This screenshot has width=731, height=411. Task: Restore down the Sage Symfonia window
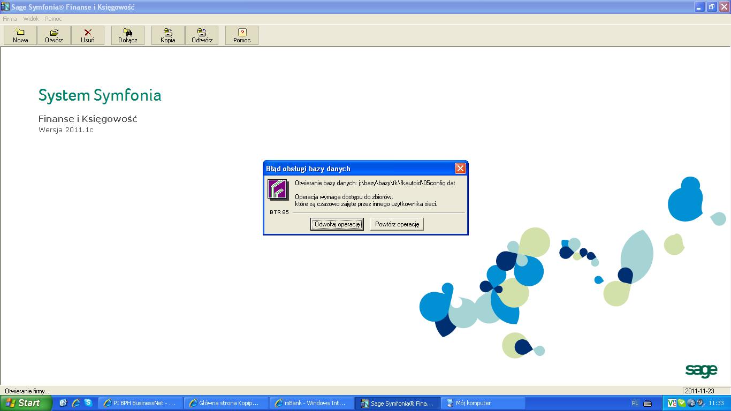(712, 7)
